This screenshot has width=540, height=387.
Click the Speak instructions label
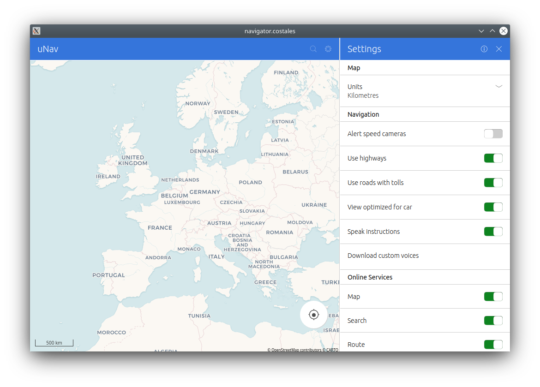point(373,232)
